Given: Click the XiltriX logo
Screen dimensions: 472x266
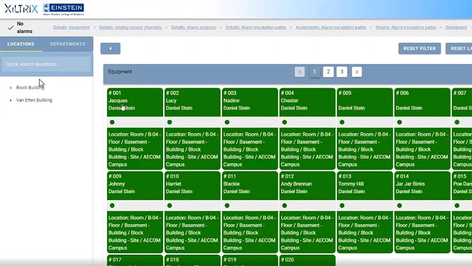Looking at the screenshot, I should [x=21, y=8].
